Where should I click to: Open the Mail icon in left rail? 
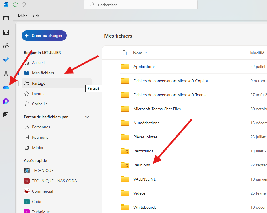pyautogui.click(x=6, y=18)
